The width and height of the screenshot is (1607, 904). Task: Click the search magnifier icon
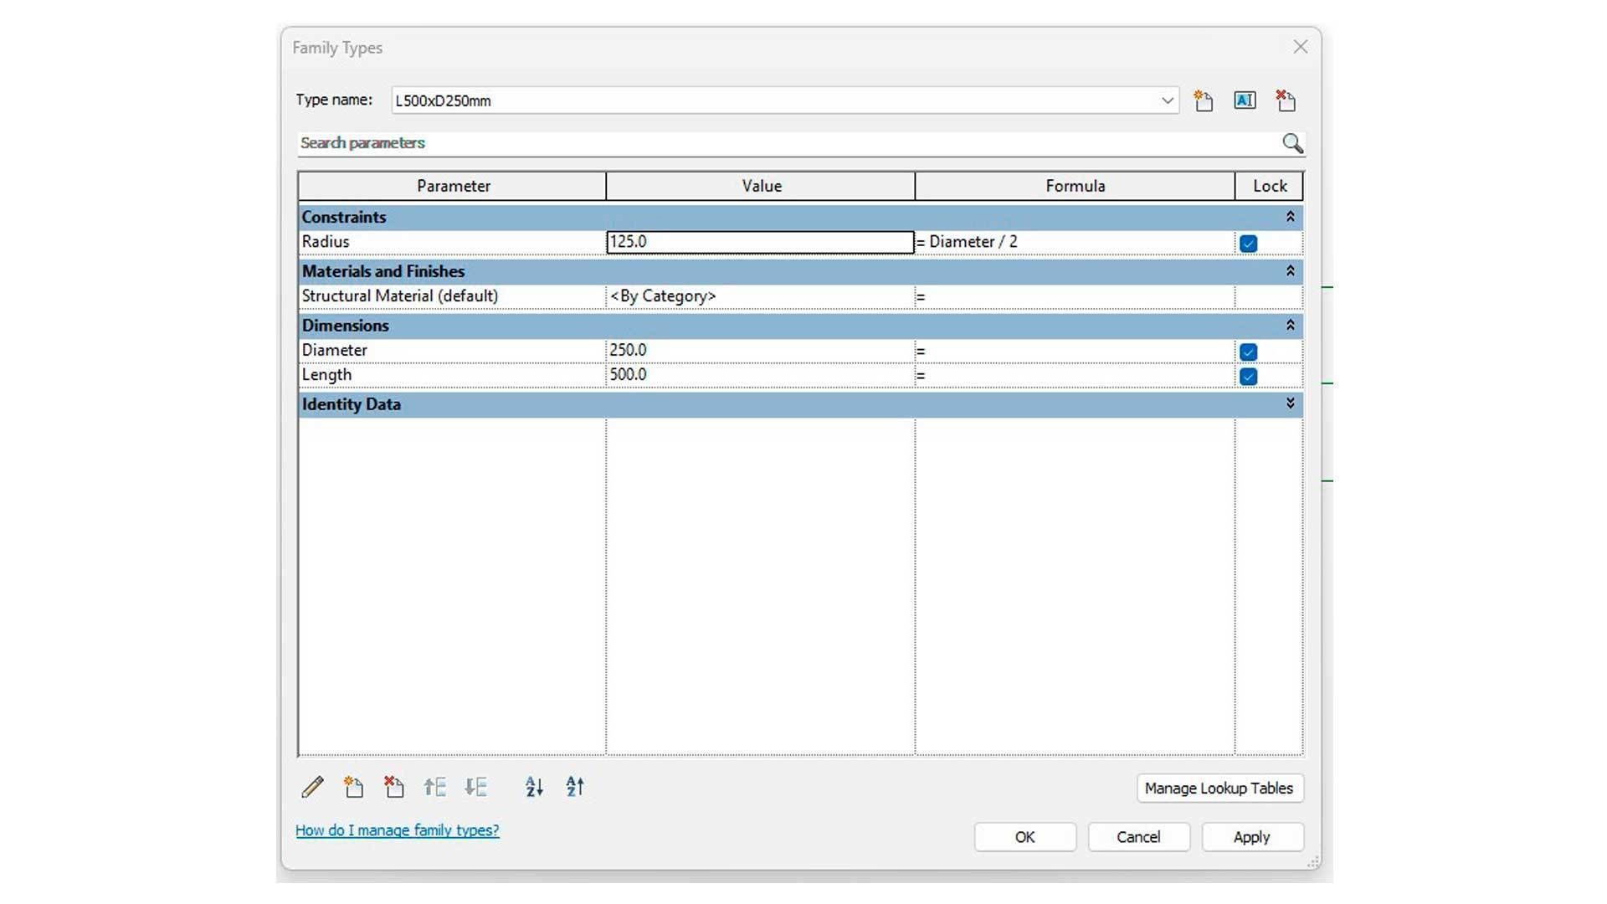click(x=1292, y=143)
